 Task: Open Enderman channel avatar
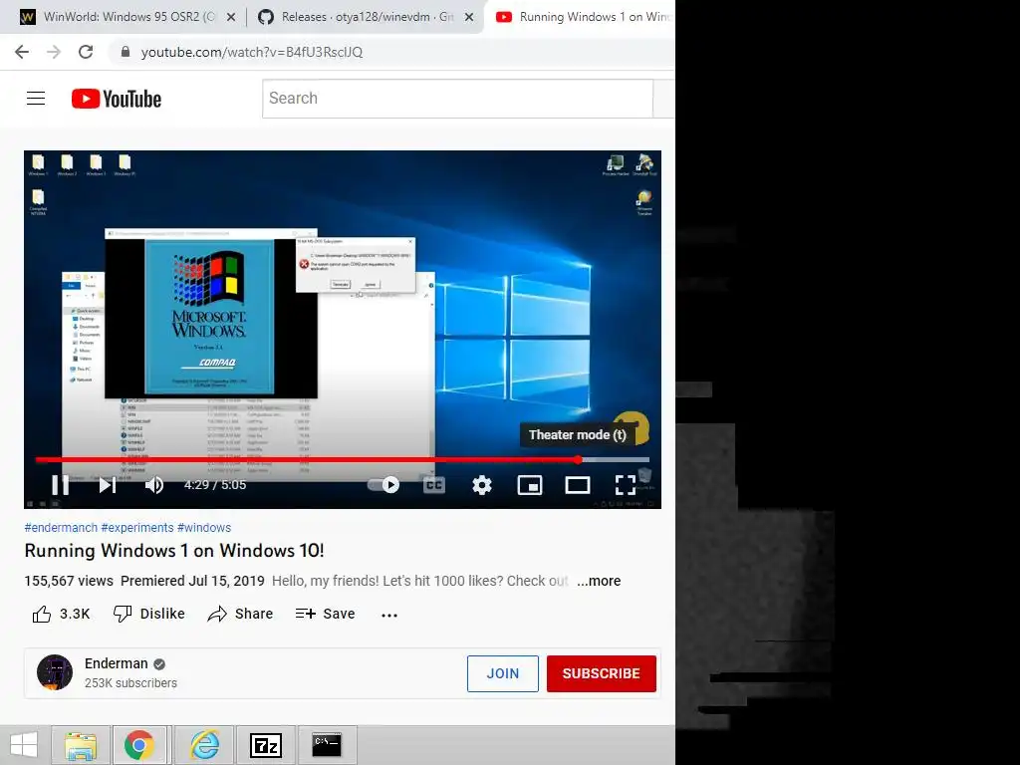tap(55, 672)
